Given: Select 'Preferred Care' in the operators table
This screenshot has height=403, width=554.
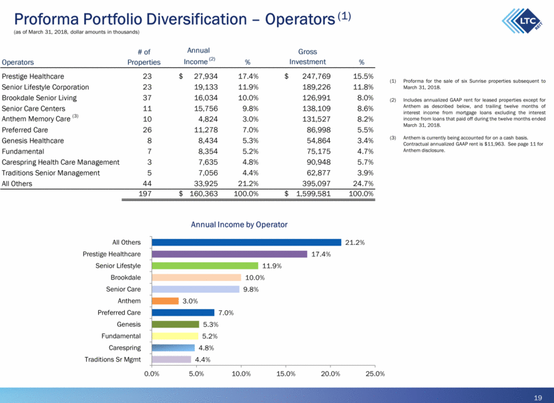Looking at the screenshot, I should tap(25, 130).
